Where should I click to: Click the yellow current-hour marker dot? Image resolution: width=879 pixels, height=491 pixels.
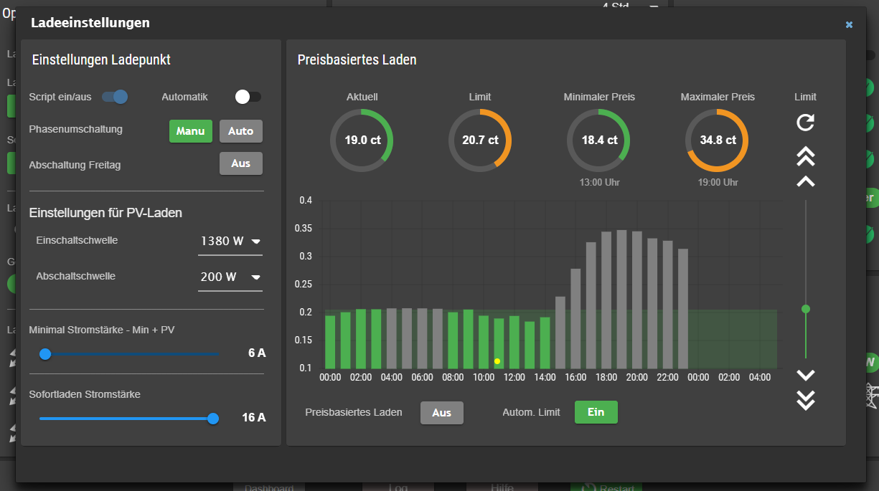tap(497, 361)
